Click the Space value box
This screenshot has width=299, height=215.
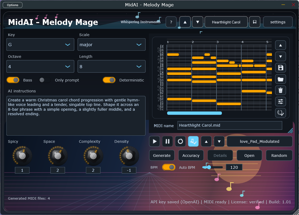click(x=58, y=170)
